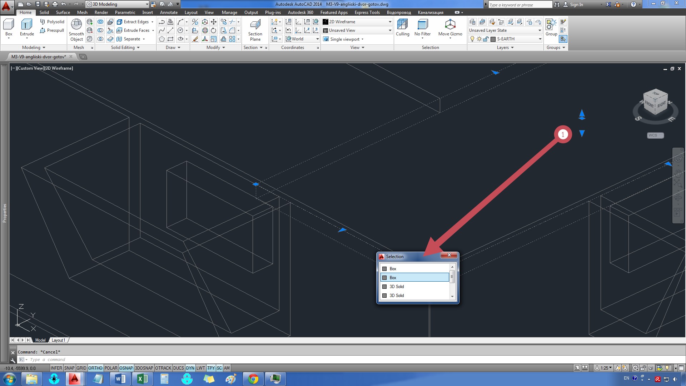
Task: Click the Presspull tool
Action: pyautogui.click(x=52, y=30)
